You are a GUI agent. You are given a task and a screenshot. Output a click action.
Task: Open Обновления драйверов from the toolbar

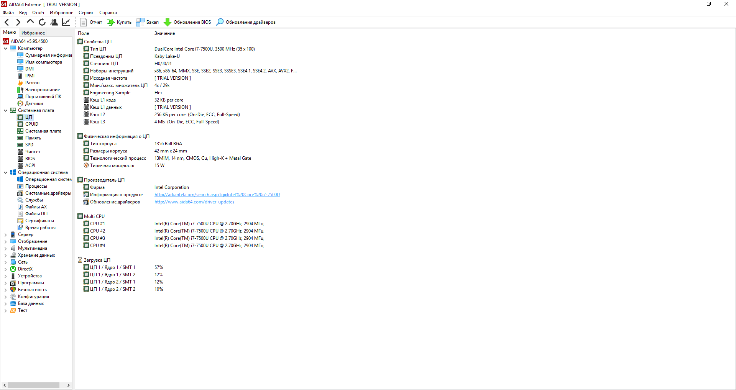(x=246, y=22)
